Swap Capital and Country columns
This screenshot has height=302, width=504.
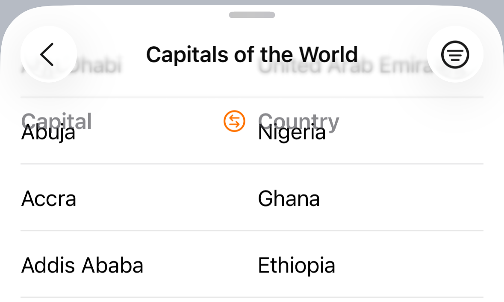pyautogui.click(x=234, y=121)
